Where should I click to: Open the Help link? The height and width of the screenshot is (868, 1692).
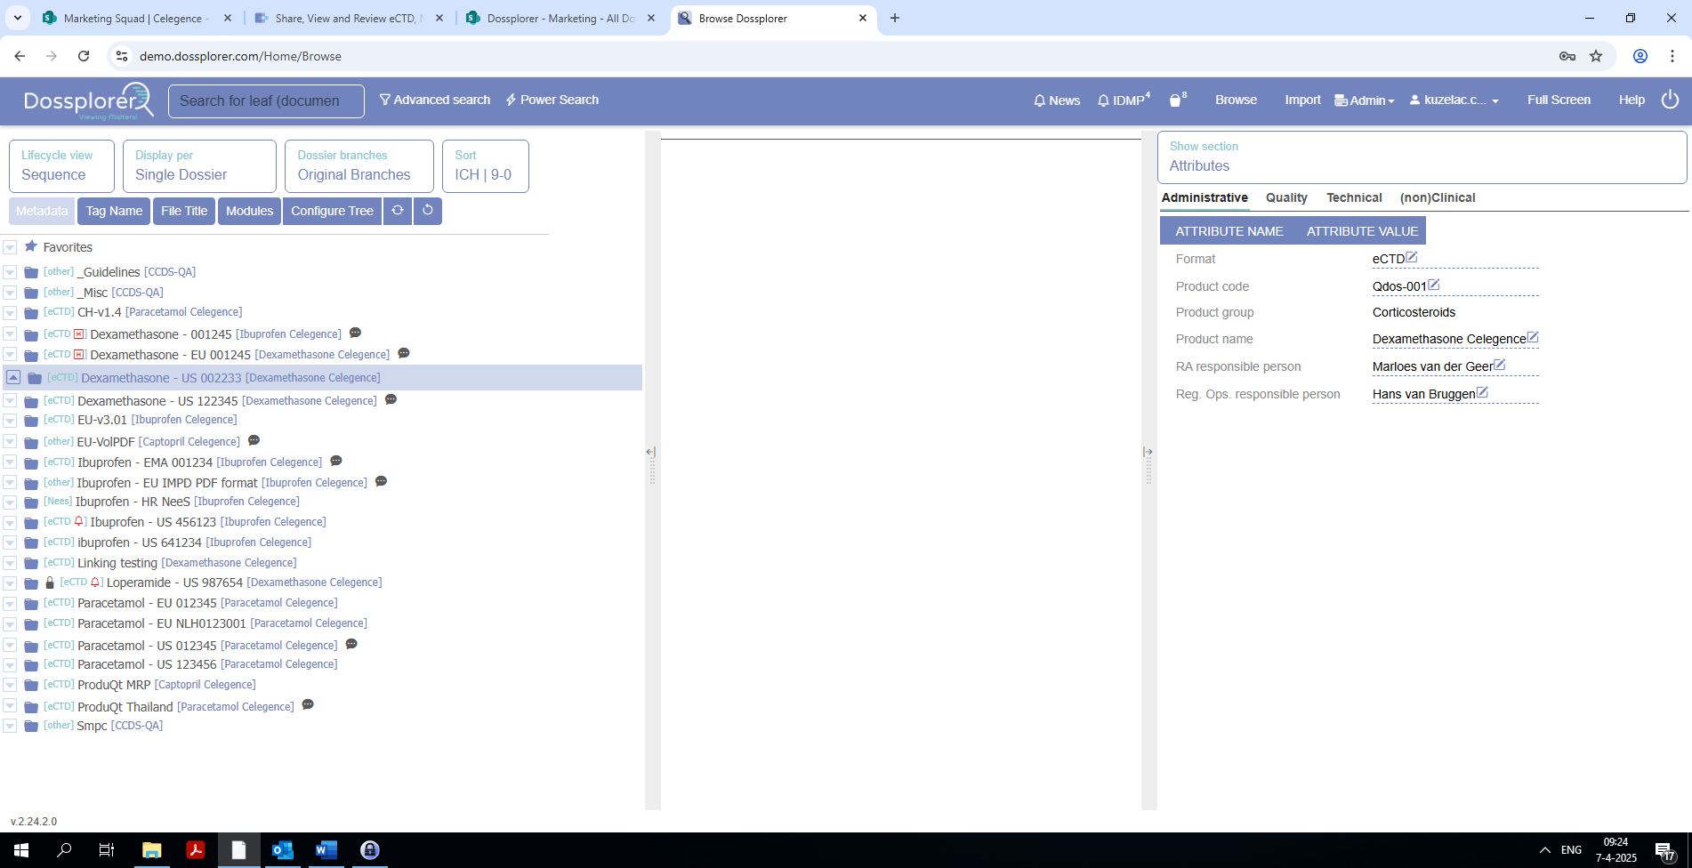[x=1632, y=100]
